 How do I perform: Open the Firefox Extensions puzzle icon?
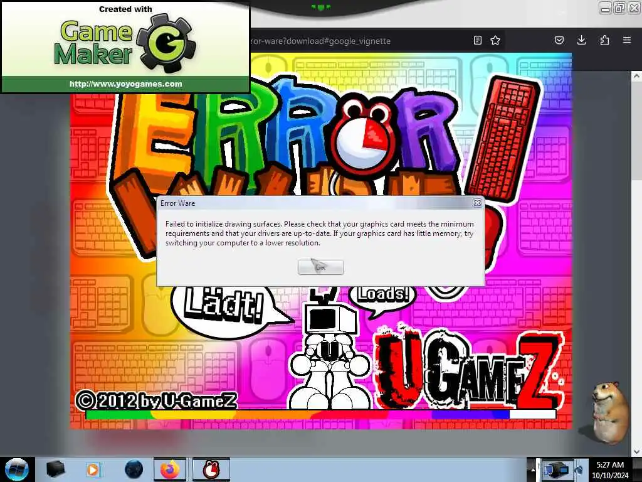604,40
